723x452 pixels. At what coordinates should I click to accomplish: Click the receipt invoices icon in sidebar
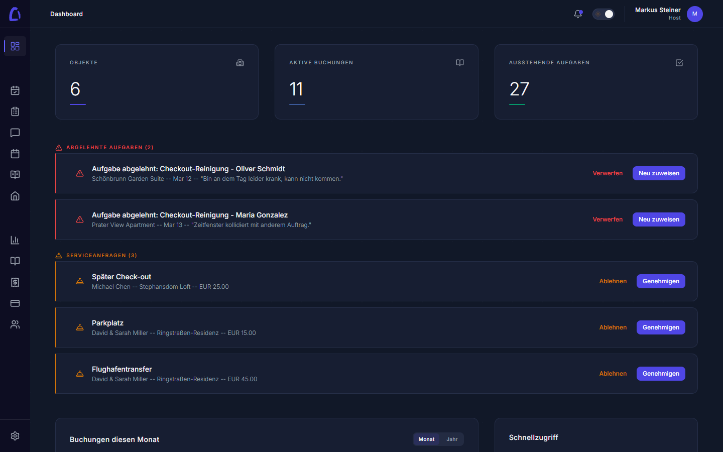(x=15, y=282)
